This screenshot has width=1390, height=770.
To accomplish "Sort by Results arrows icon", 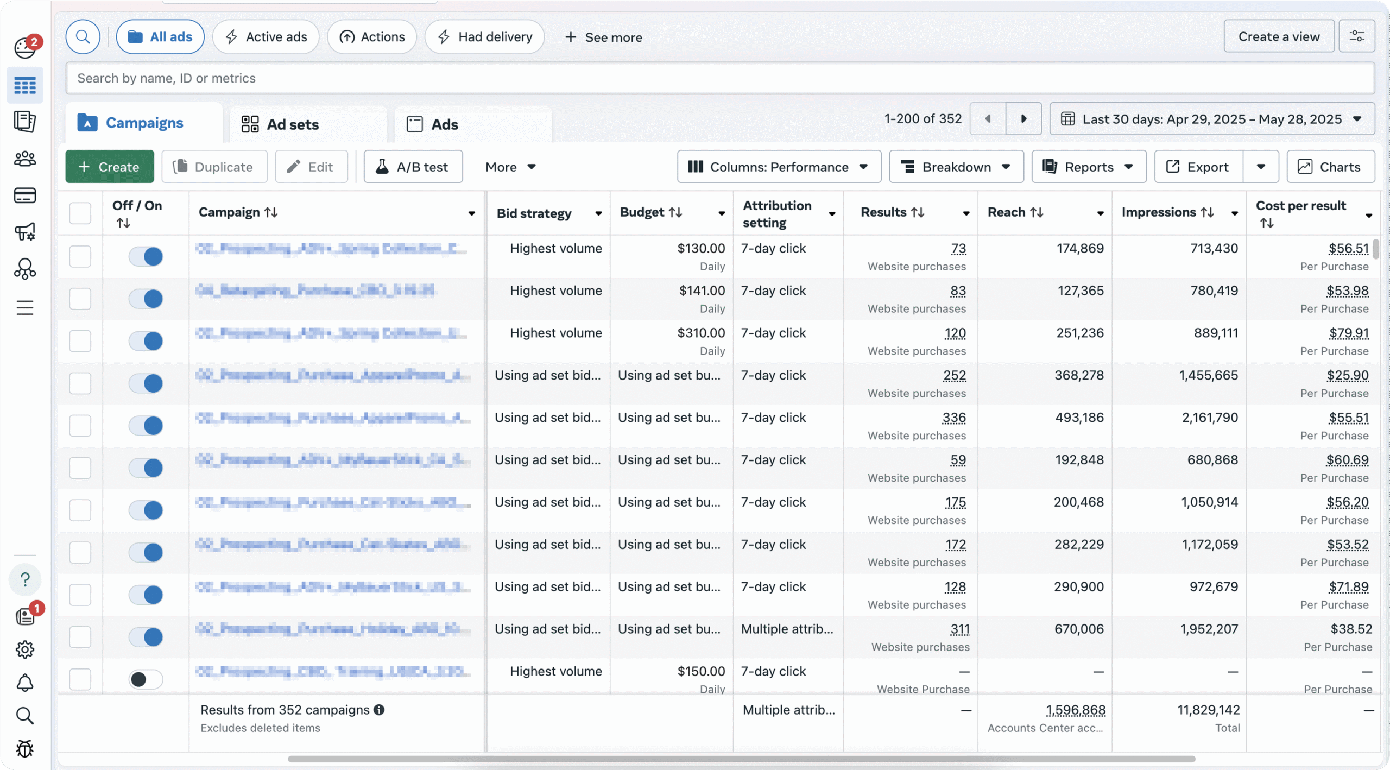I will point(918,212).
